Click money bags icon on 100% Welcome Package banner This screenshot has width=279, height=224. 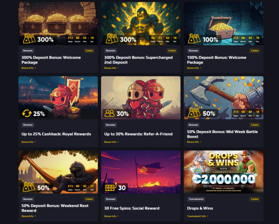(x=194, y=39)
